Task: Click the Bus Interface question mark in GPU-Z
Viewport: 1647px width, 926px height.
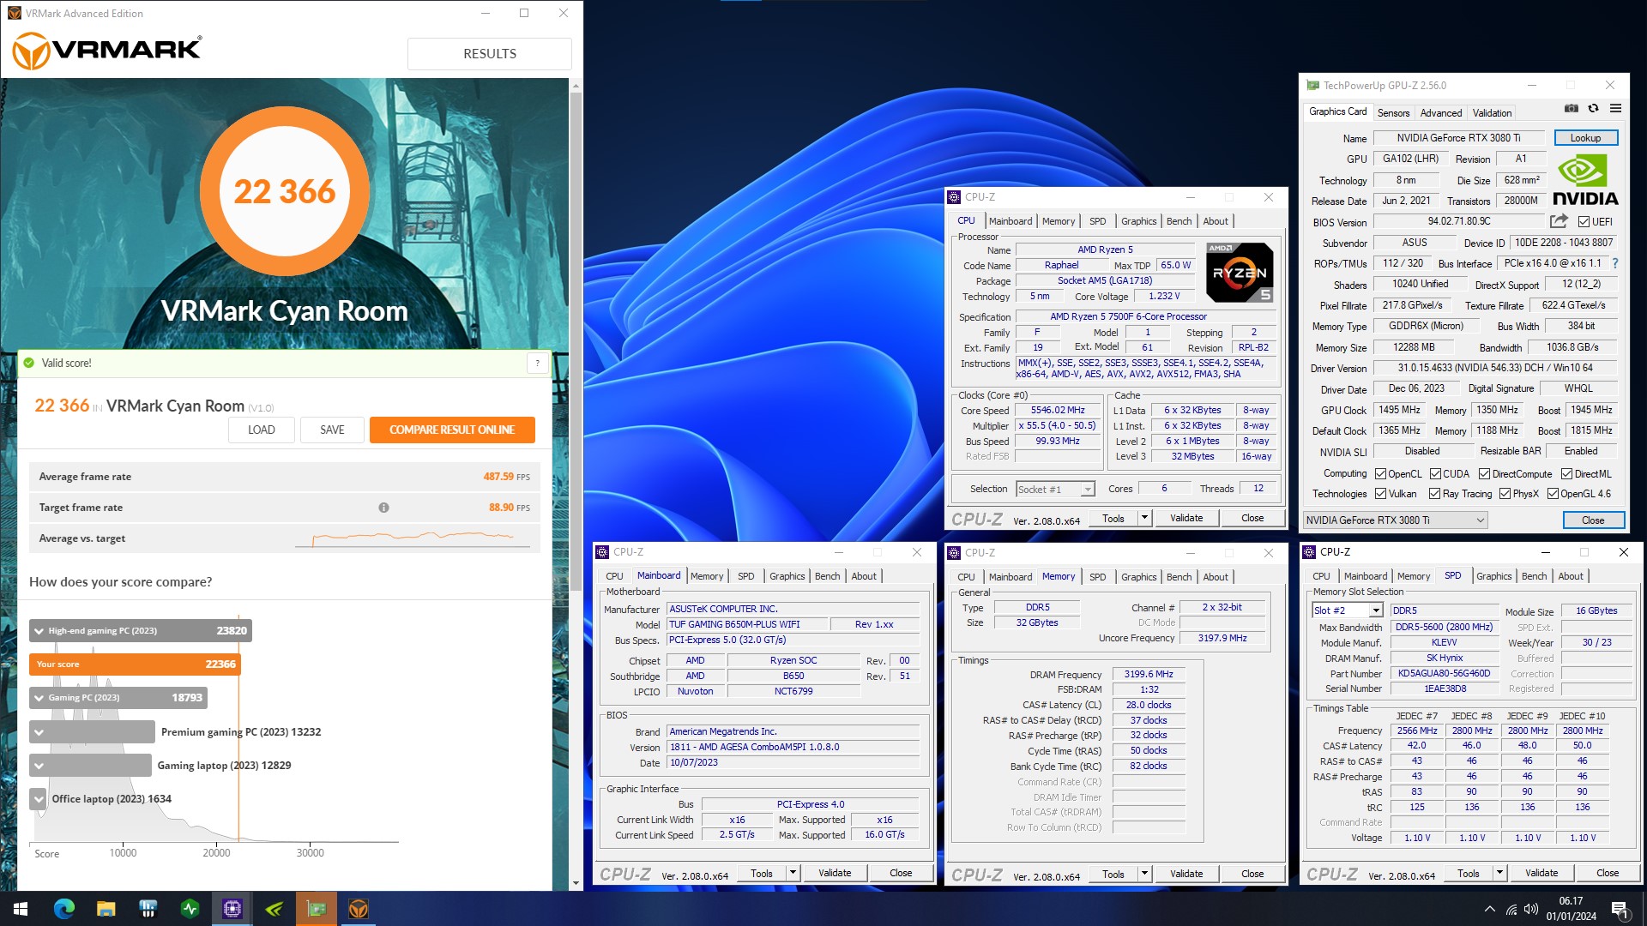Action: 1615,263
